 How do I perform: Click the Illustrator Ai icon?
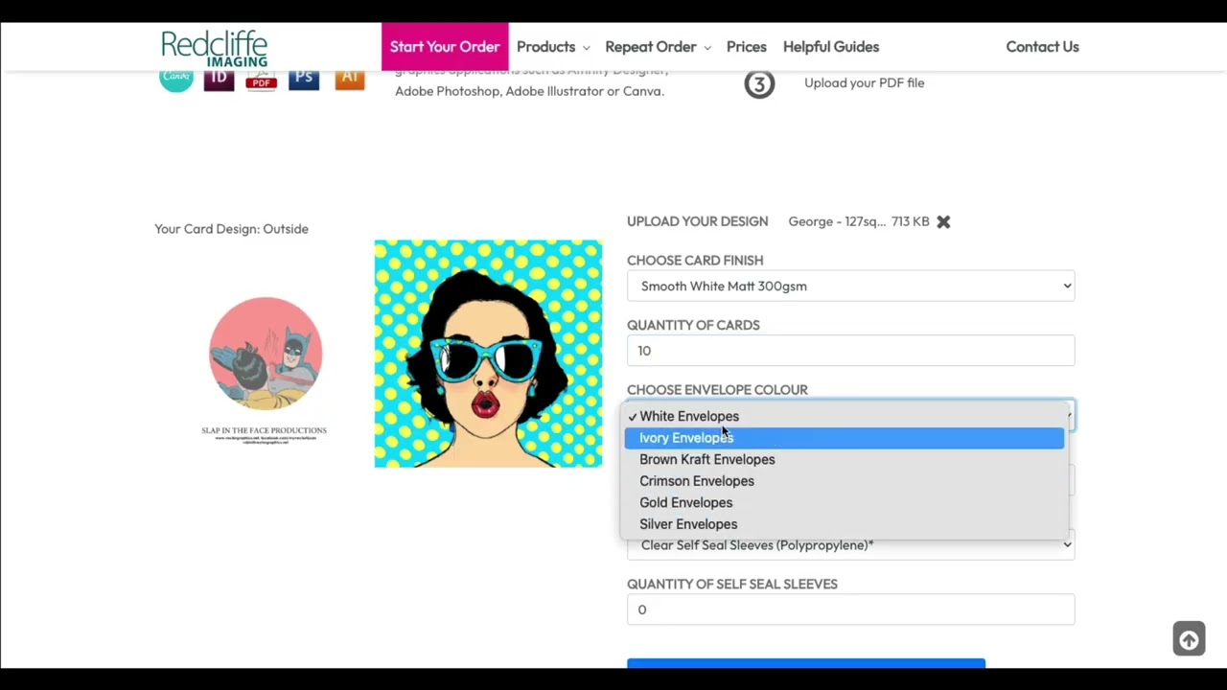pos(350,80)
